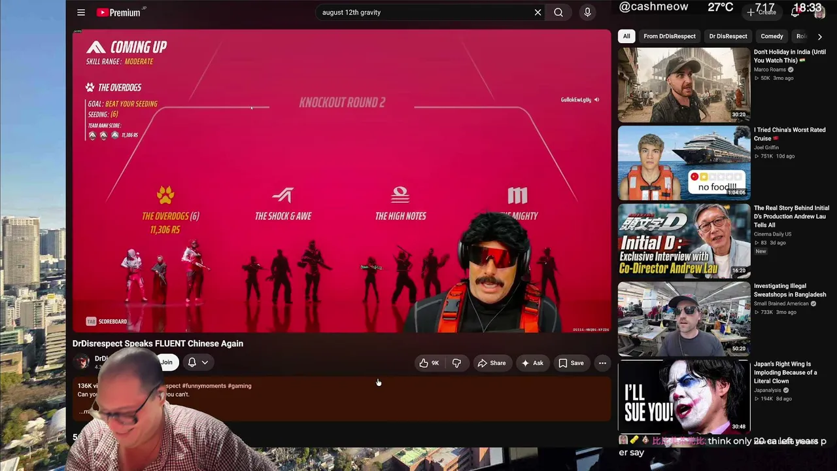Start voice search with the microphone
Screen dimensions: 837x471
(587, 12)
